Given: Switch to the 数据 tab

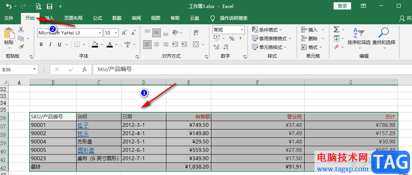Looking at the screenshot, I should point(117,18).
